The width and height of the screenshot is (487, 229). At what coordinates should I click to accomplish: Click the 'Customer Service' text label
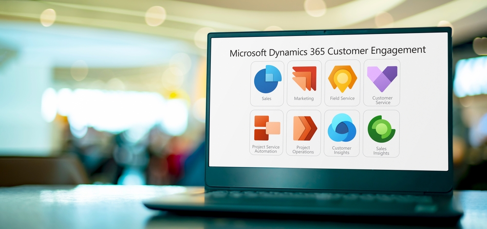[x=383, y=100]
